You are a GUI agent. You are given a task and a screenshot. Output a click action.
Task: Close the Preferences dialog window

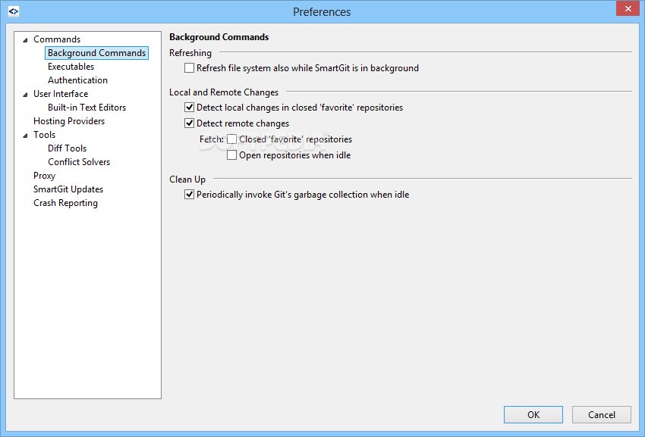(628, 8)
